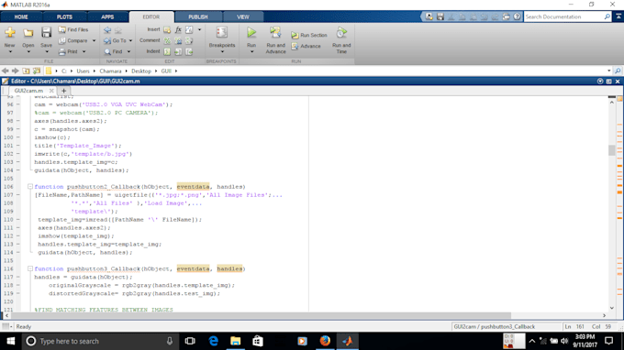Switch to the PUBLISH ribbon tab

(198, 16)
